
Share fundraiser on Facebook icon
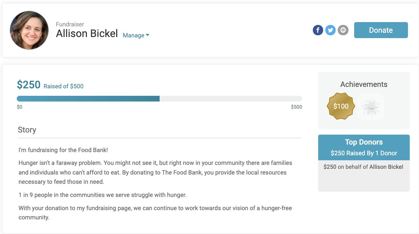click(318, 30)
